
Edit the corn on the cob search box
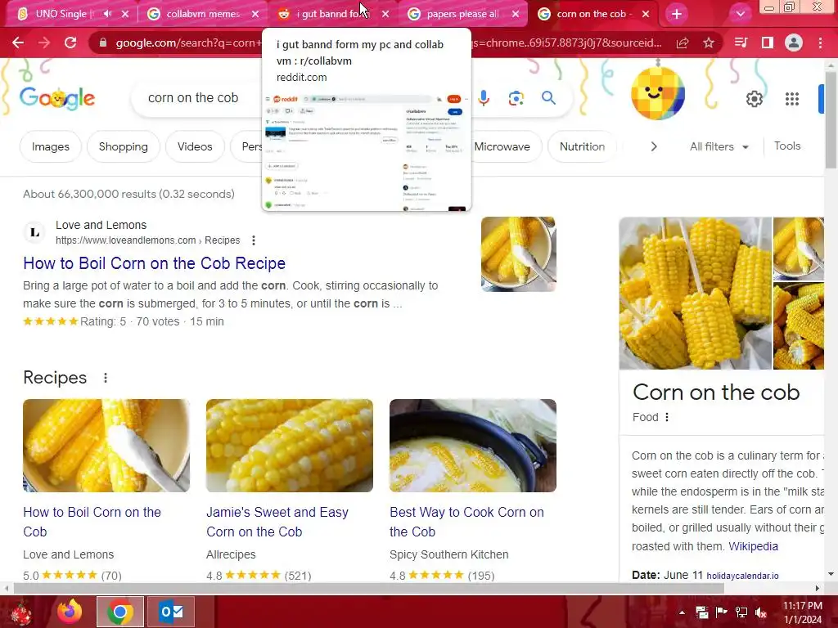tap(193, 98)
